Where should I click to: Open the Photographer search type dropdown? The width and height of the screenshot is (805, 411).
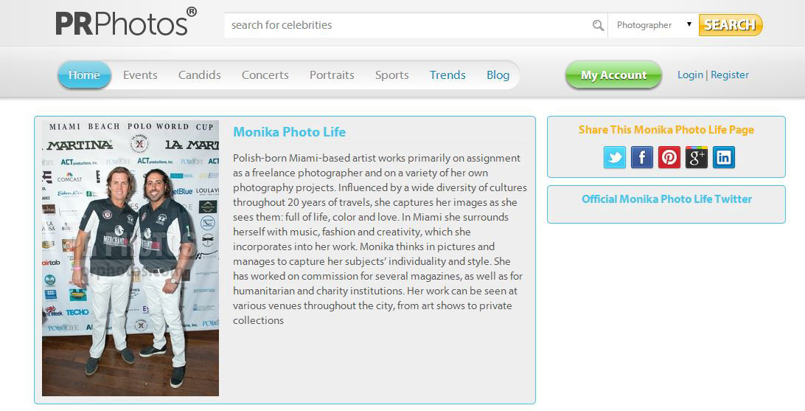coord(653,25)
